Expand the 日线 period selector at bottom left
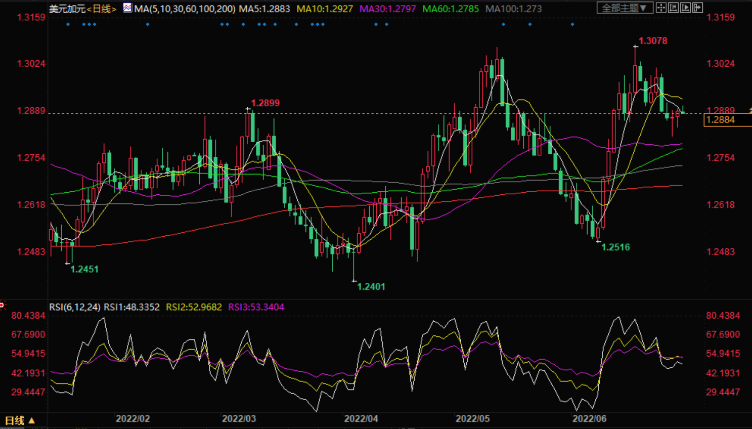Screen dimensions: 752x429 pos(20,420)
